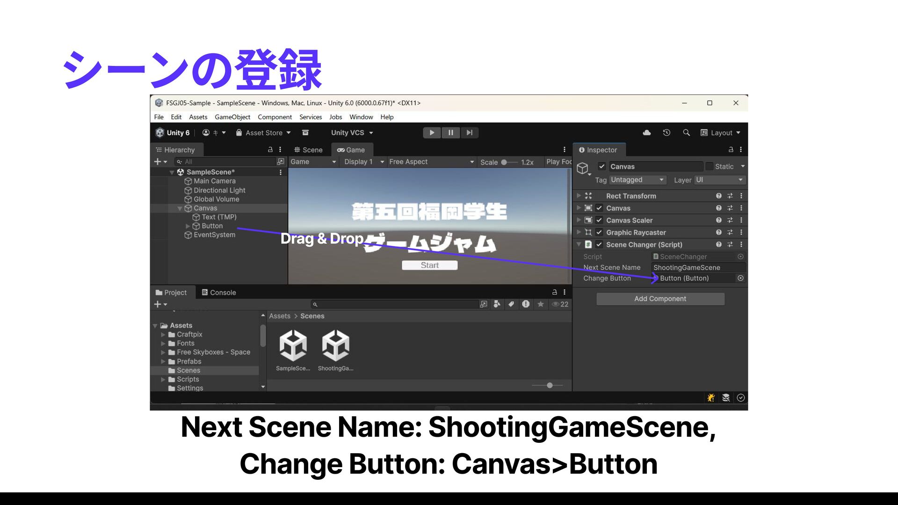Open the Tag Untagged dropdown

tap(637, 180)
